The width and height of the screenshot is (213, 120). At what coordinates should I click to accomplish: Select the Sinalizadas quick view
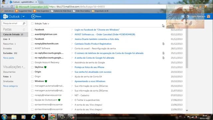[8, 81]
